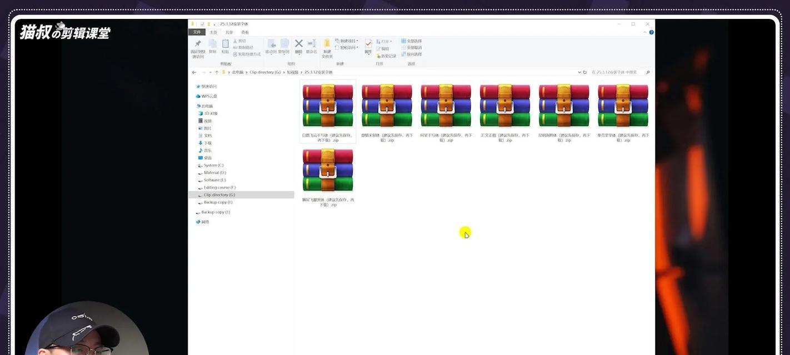Open the New item (新建项目) dropdown
Image resolution: width=790 pixels, height=355 pixels.
coord(347,41)
